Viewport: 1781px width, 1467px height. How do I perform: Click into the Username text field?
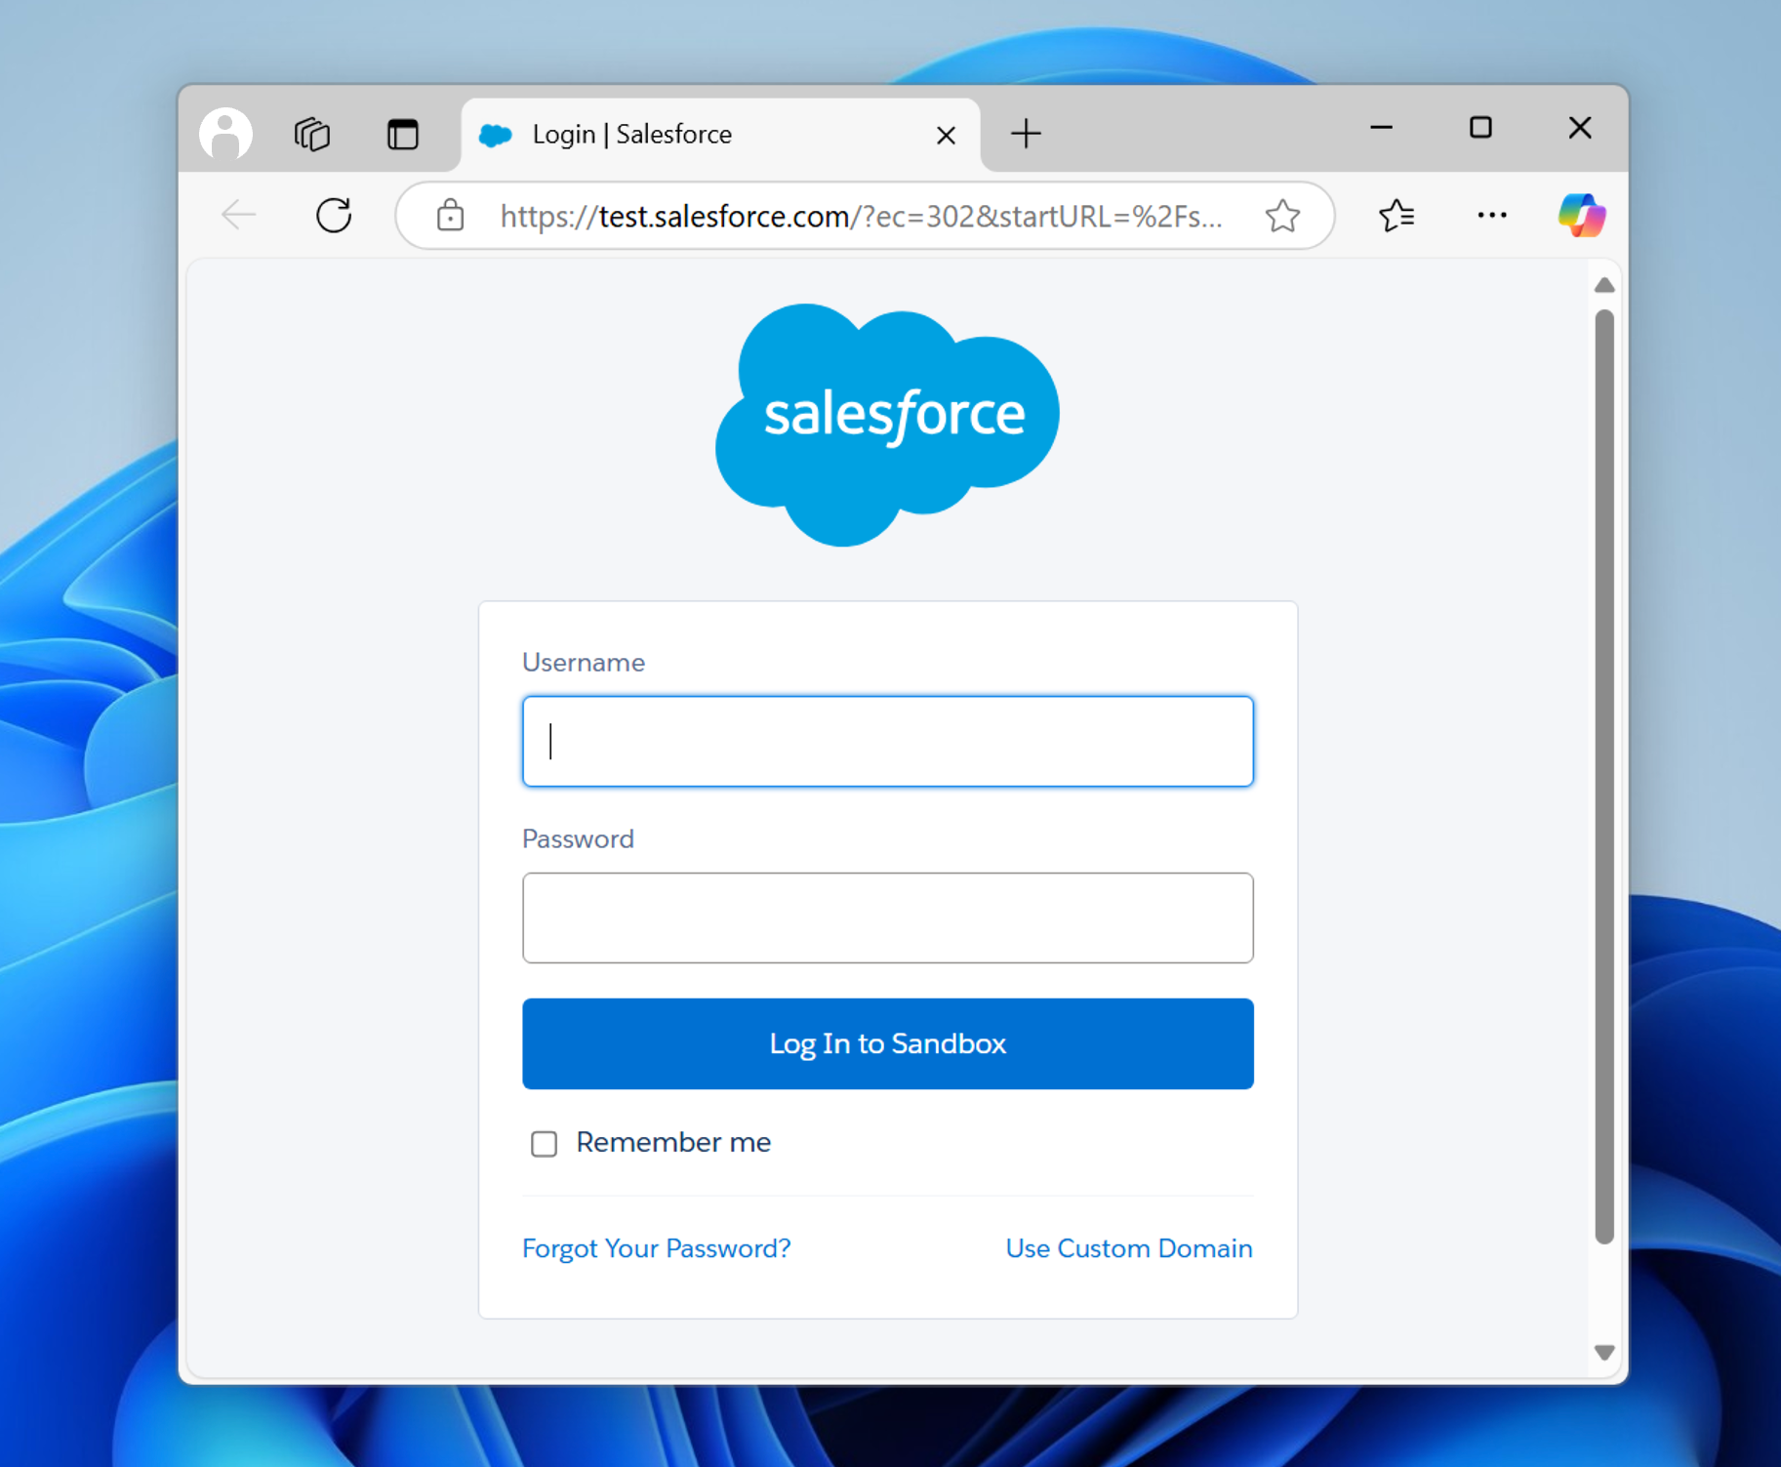887,741
